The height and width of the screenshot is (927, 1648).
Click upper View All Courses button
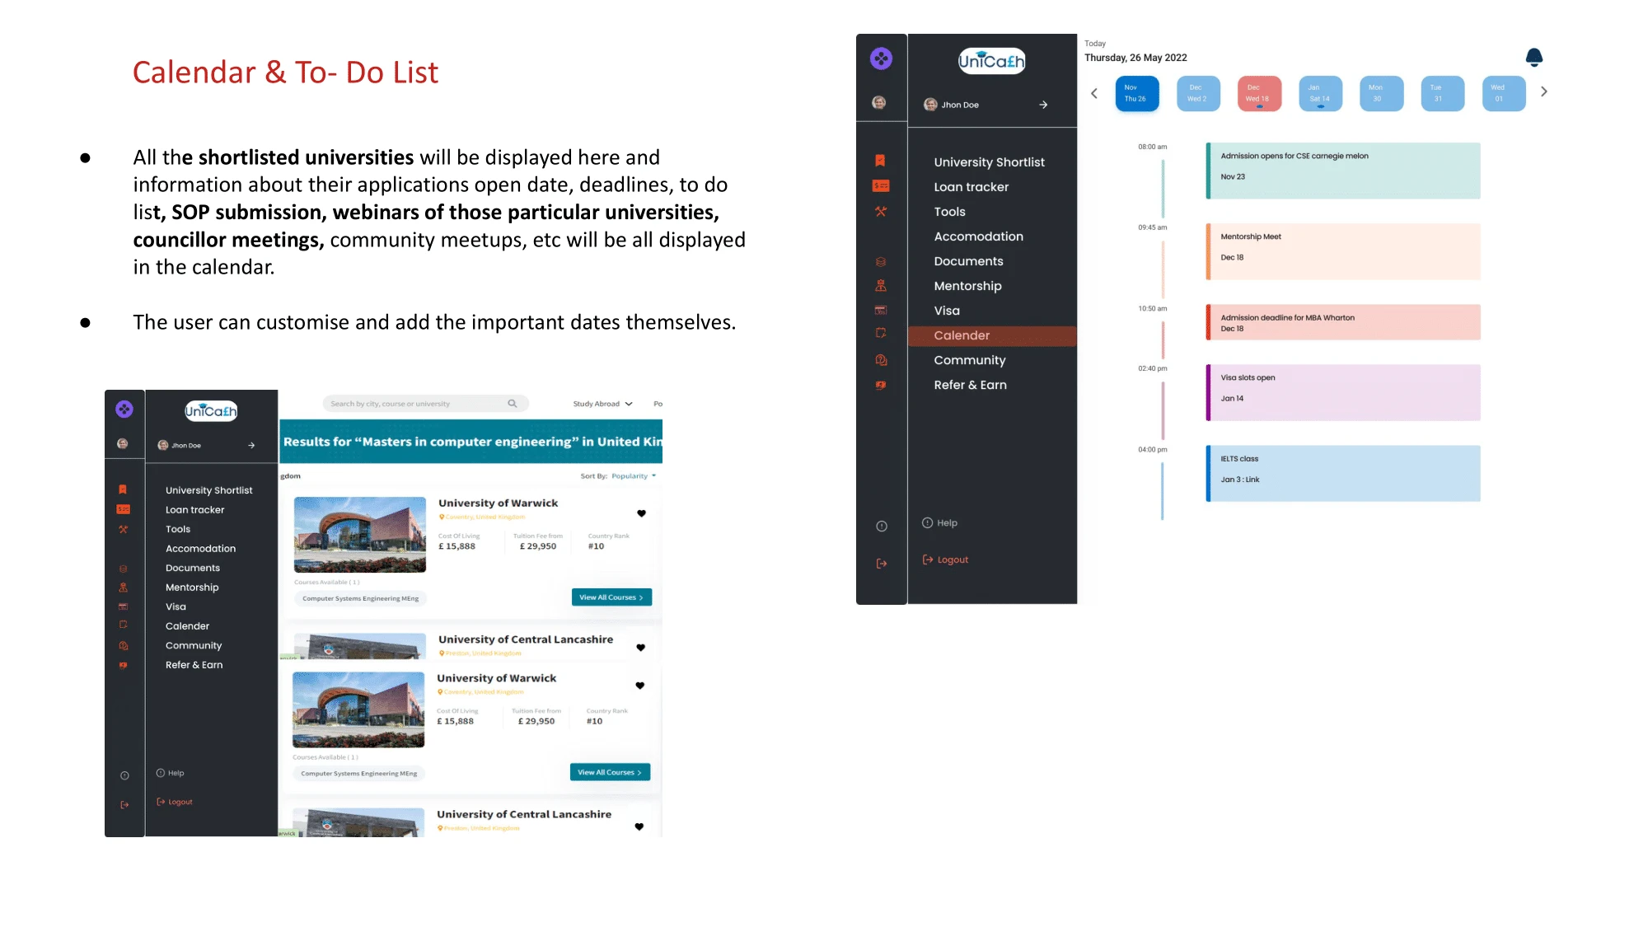click(x=611, y=597)
